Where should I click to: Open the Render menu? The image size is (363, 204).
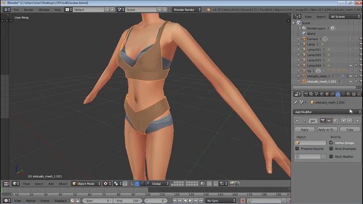click(x=29, y=10)
